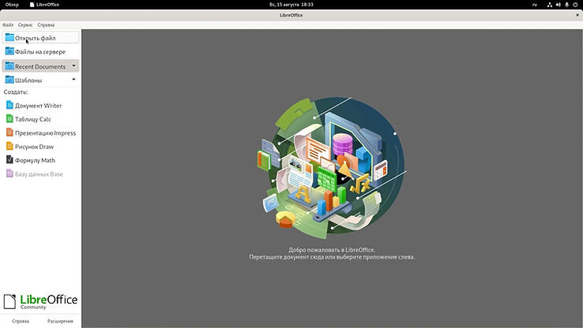Expand the Recent Documents dropdown arrow
583x328 pixels.
click(73, 66)
